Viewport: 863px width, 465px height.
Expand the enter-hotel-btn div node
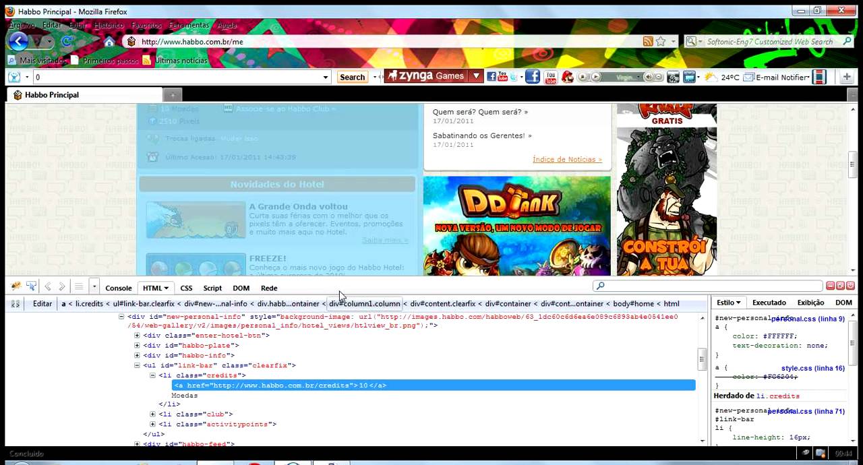pos(137,336)
